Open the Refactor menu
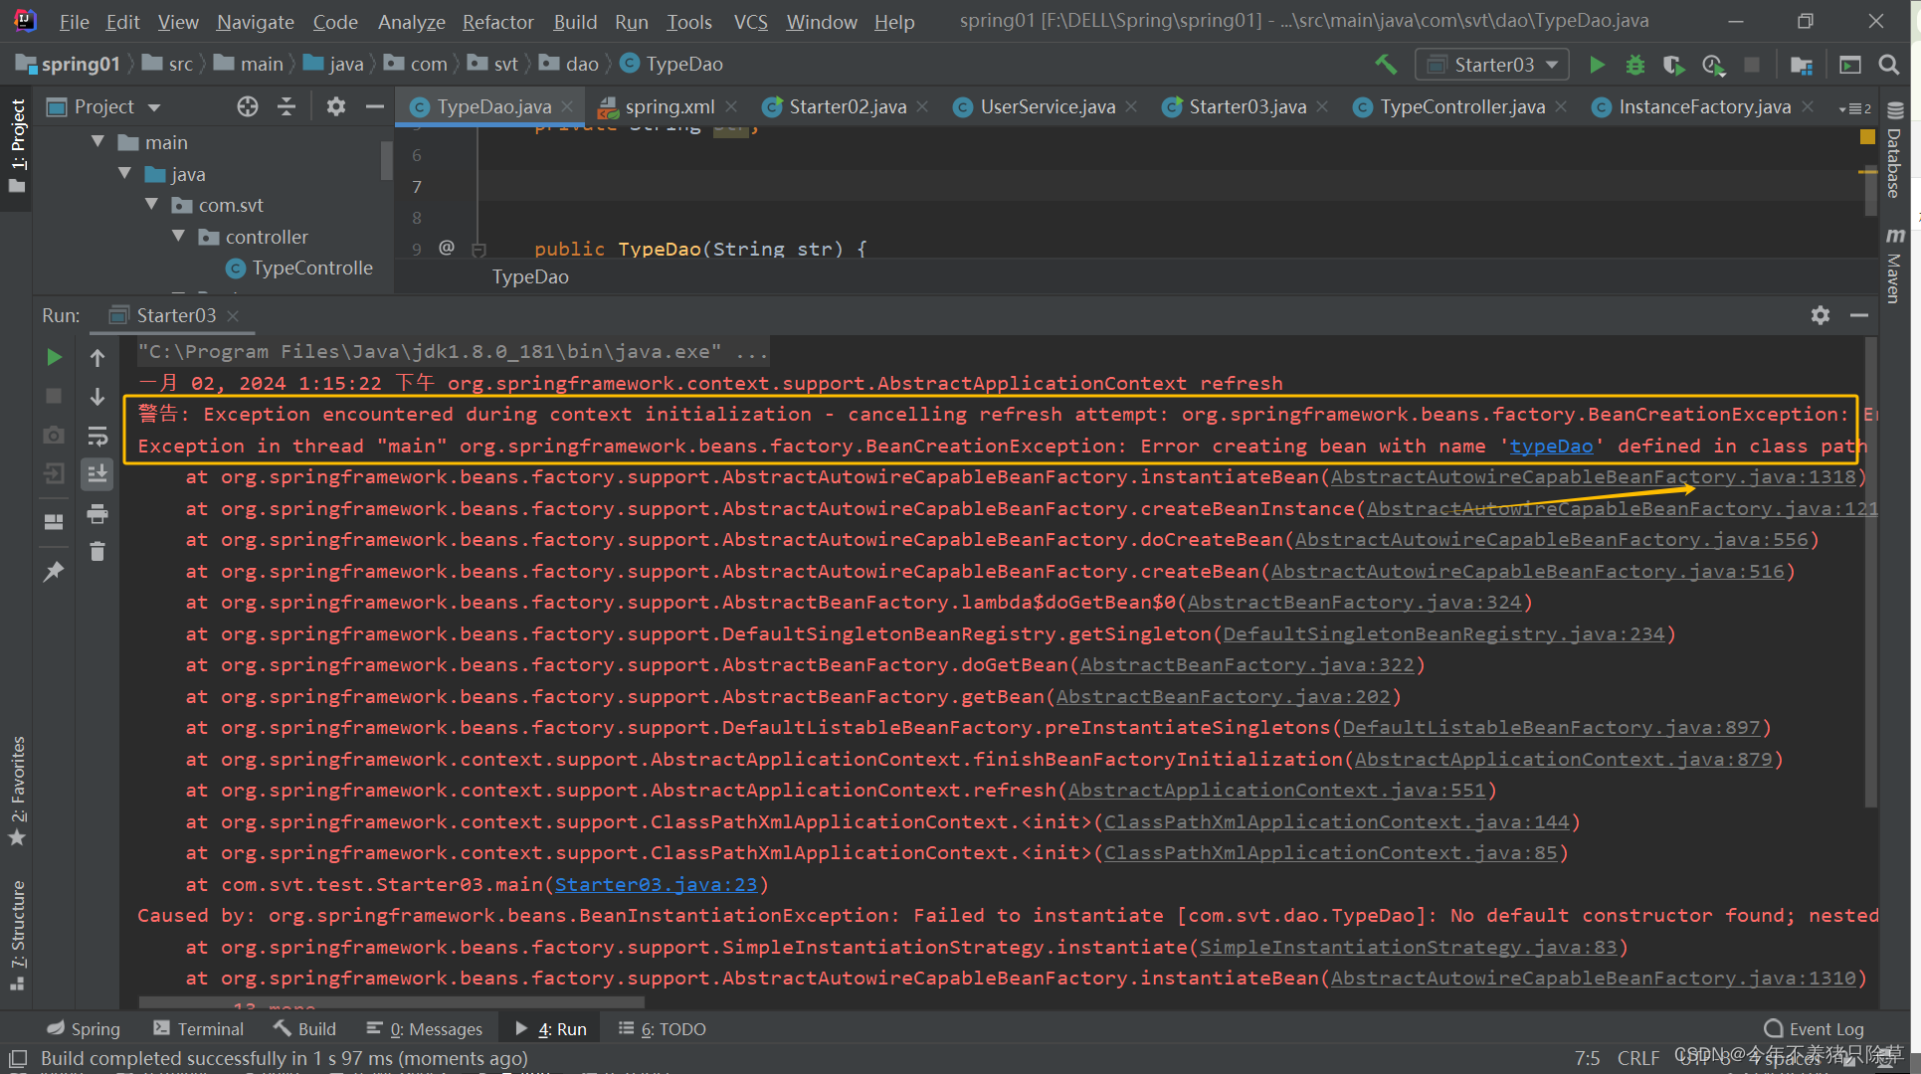Image resolution: width=1921 pixels, height=1074 pixels. (498, 22)
